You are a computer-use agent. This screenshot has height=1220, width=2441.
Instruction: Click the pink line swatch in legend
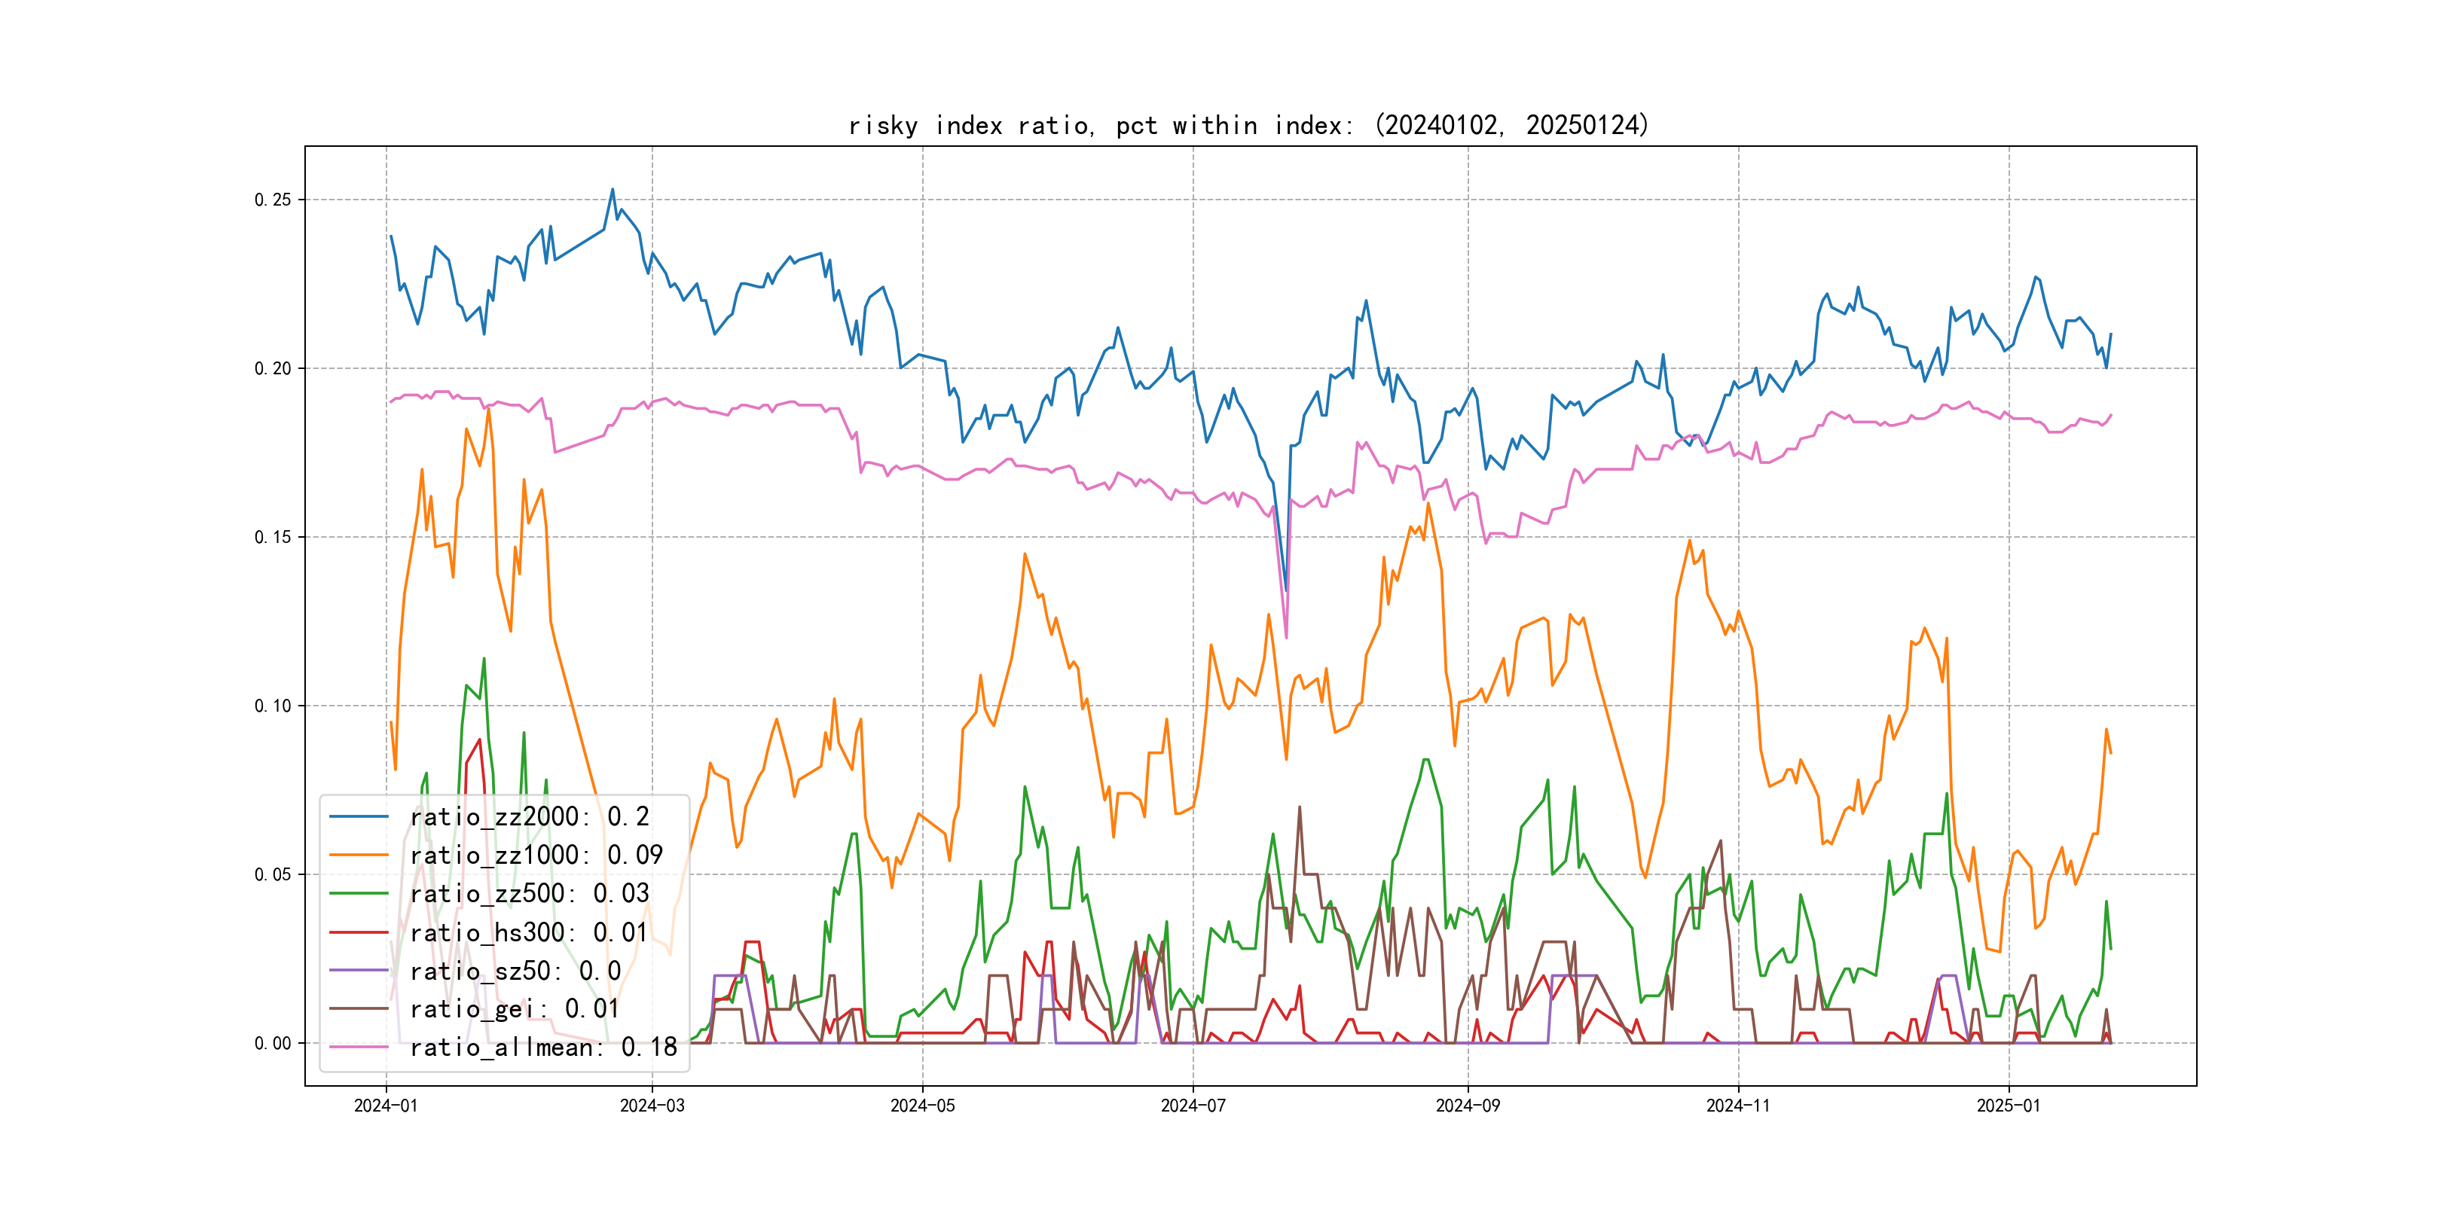tap(359, 1048)
